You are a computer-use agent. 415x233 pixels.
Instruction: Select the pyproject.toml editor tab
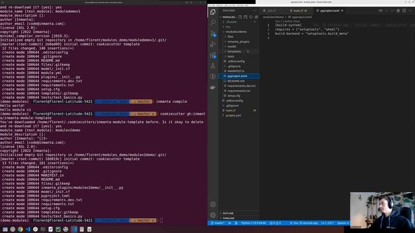tap(329, 10)
